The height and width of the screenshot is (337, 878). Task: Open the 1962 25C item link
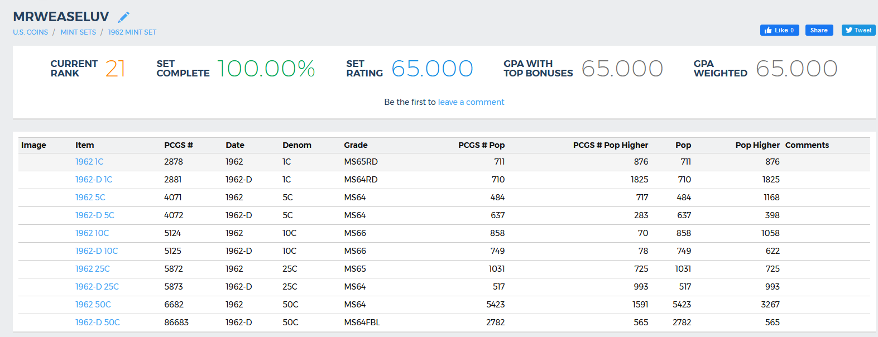coord(93,269)
